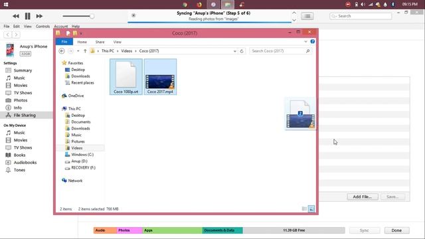Pause playback in iTunes
The width and height of the screenshot is (425, 239).
tap(28, 16)
